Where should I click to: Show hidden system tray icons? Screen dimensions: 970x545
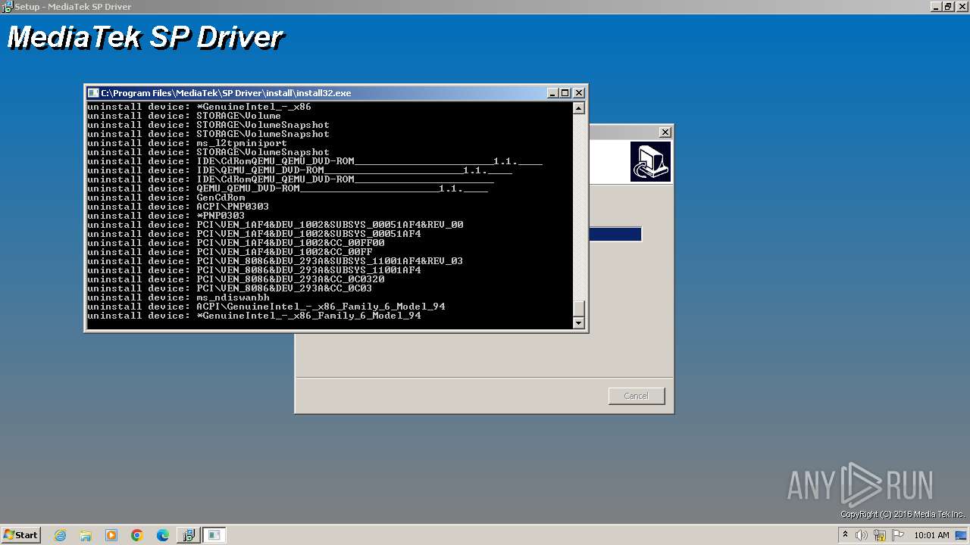click(x=845, y=535)
